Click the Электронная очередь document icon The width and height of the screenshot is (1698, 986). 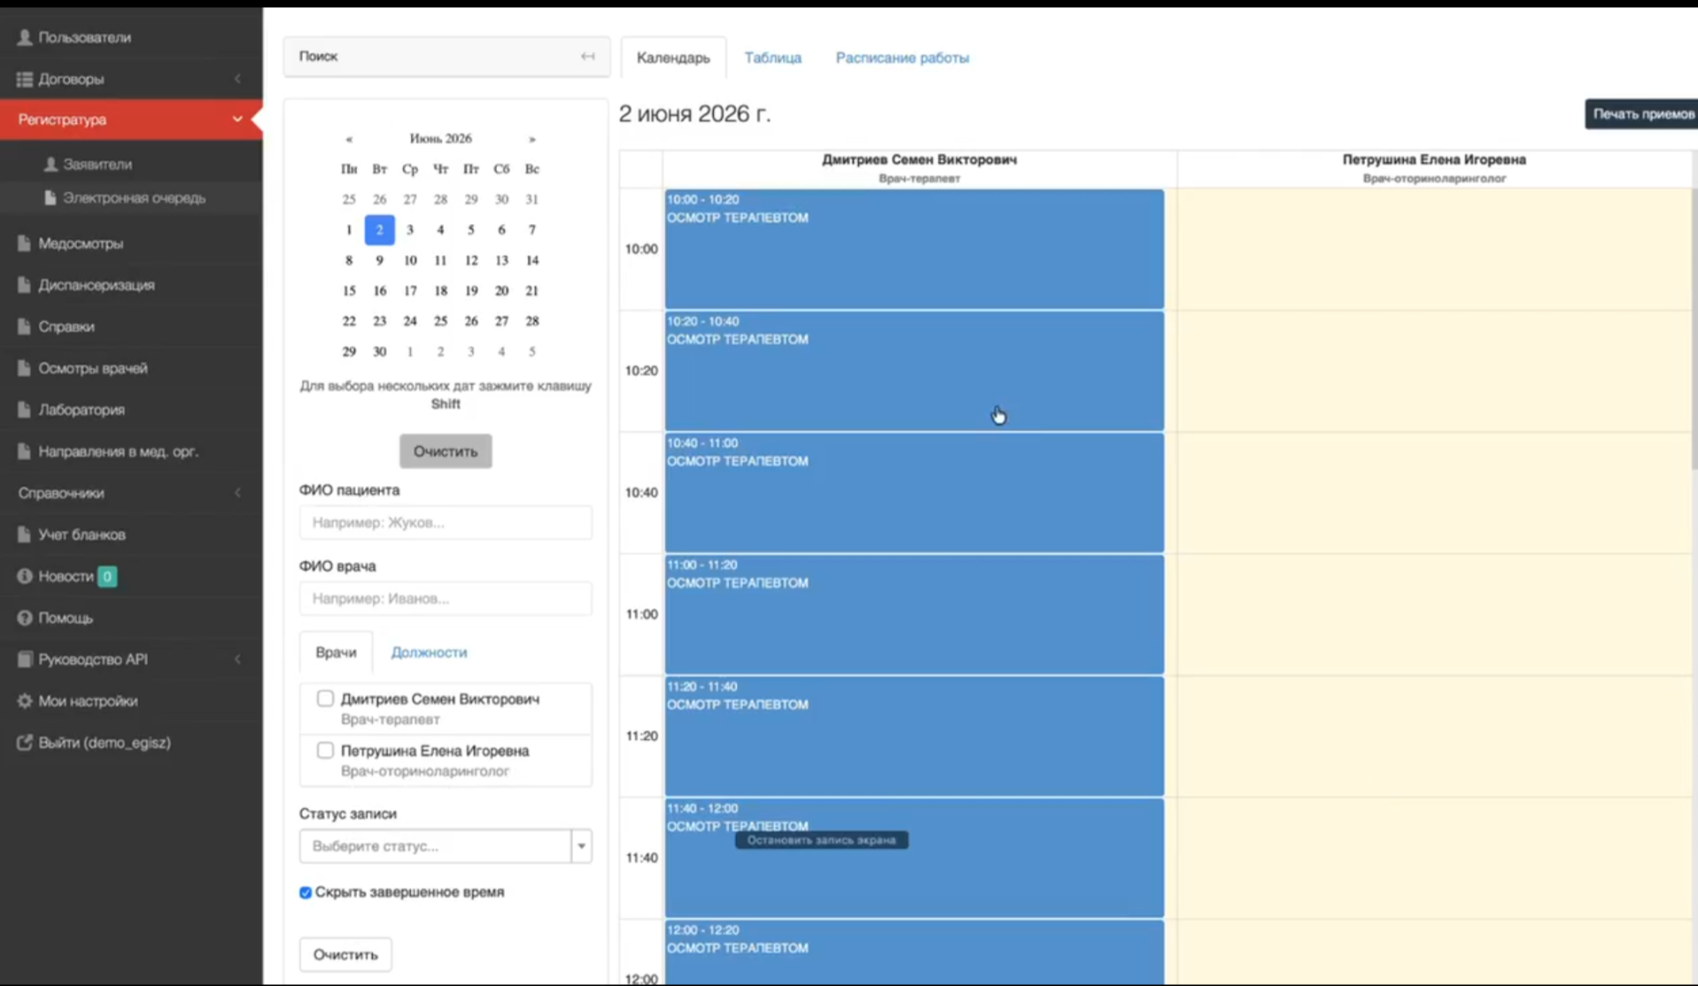click(x=50, y=197)
